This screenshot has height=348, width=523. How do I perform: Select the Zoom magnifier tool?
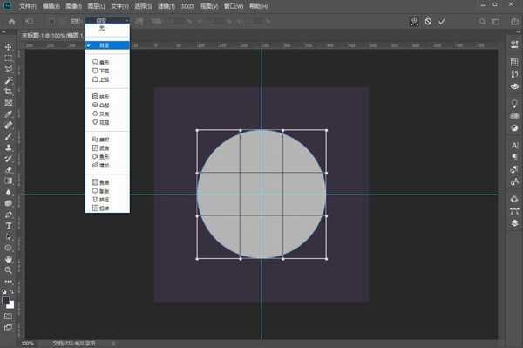(9, 270)
